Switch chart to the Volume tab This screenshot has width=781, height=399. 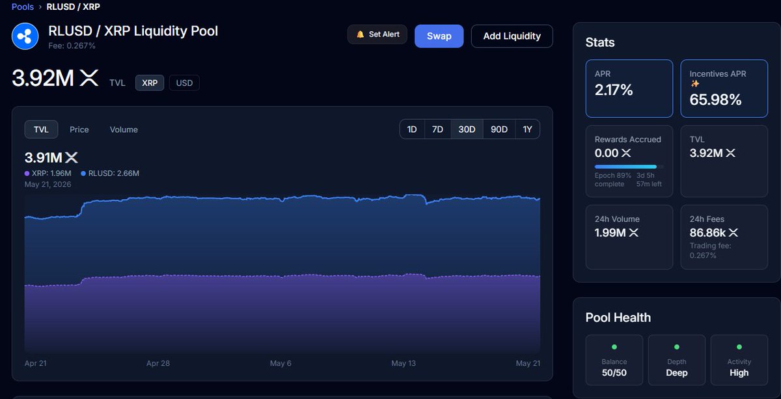tap(124, 130)
